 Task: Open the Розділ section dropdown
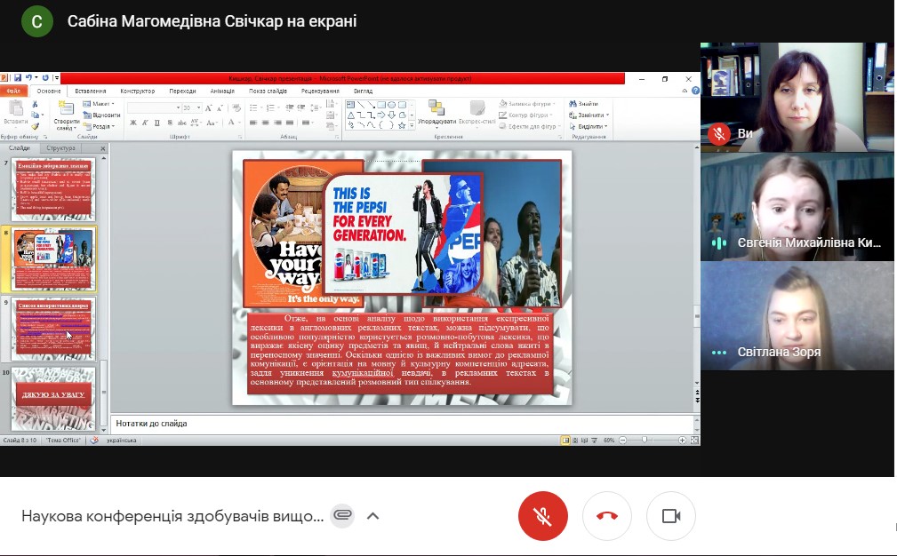pyautogui.click(x=99, y=126)
